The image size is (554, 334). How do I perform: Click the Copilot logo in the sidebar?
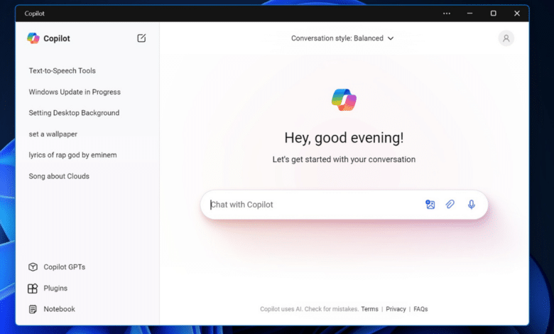pyautogui.click(x=33, y=38)
